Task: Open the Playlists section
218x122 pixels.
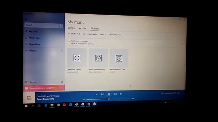Action: tap(33, 50)
